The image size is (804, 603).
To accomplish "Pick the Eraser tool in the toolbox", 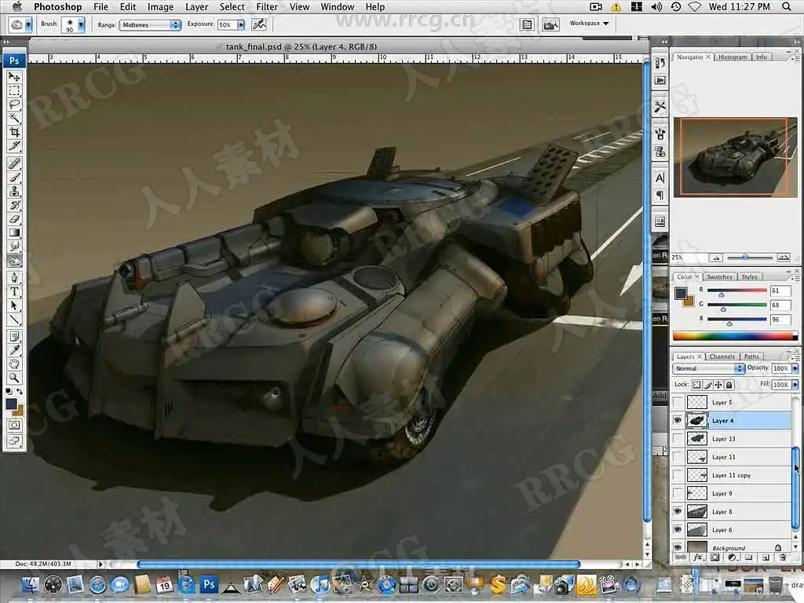I will click(14, 219).
